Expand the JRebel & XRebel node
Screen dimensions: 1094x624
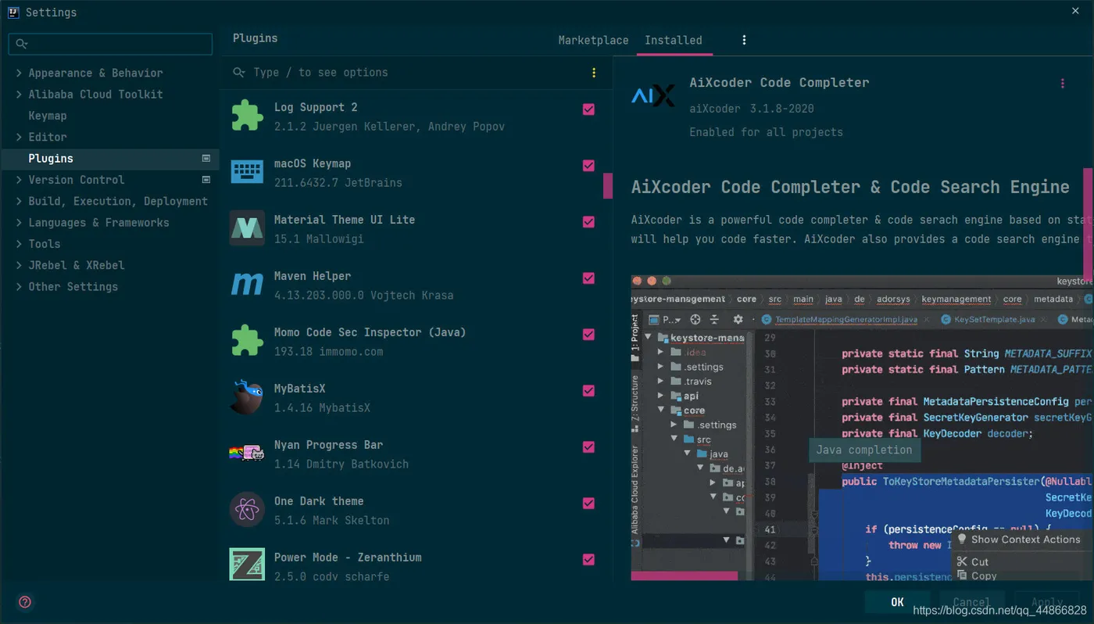pyautogui.click(x=19, y=265)
